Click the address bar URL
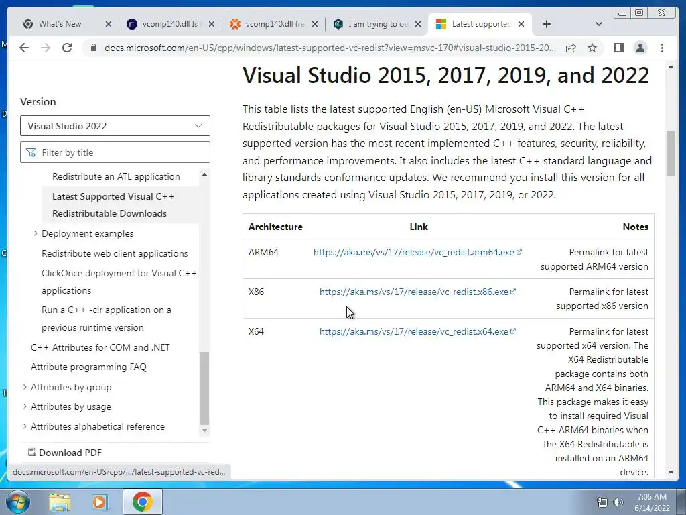The height and width of the screenshot is (515, 686). pos(330,48)
